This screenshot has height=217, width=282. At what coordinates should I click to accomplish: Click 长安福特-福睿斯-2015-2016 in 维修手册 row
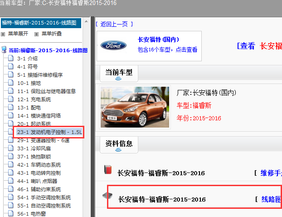click(x=161, y=173)
